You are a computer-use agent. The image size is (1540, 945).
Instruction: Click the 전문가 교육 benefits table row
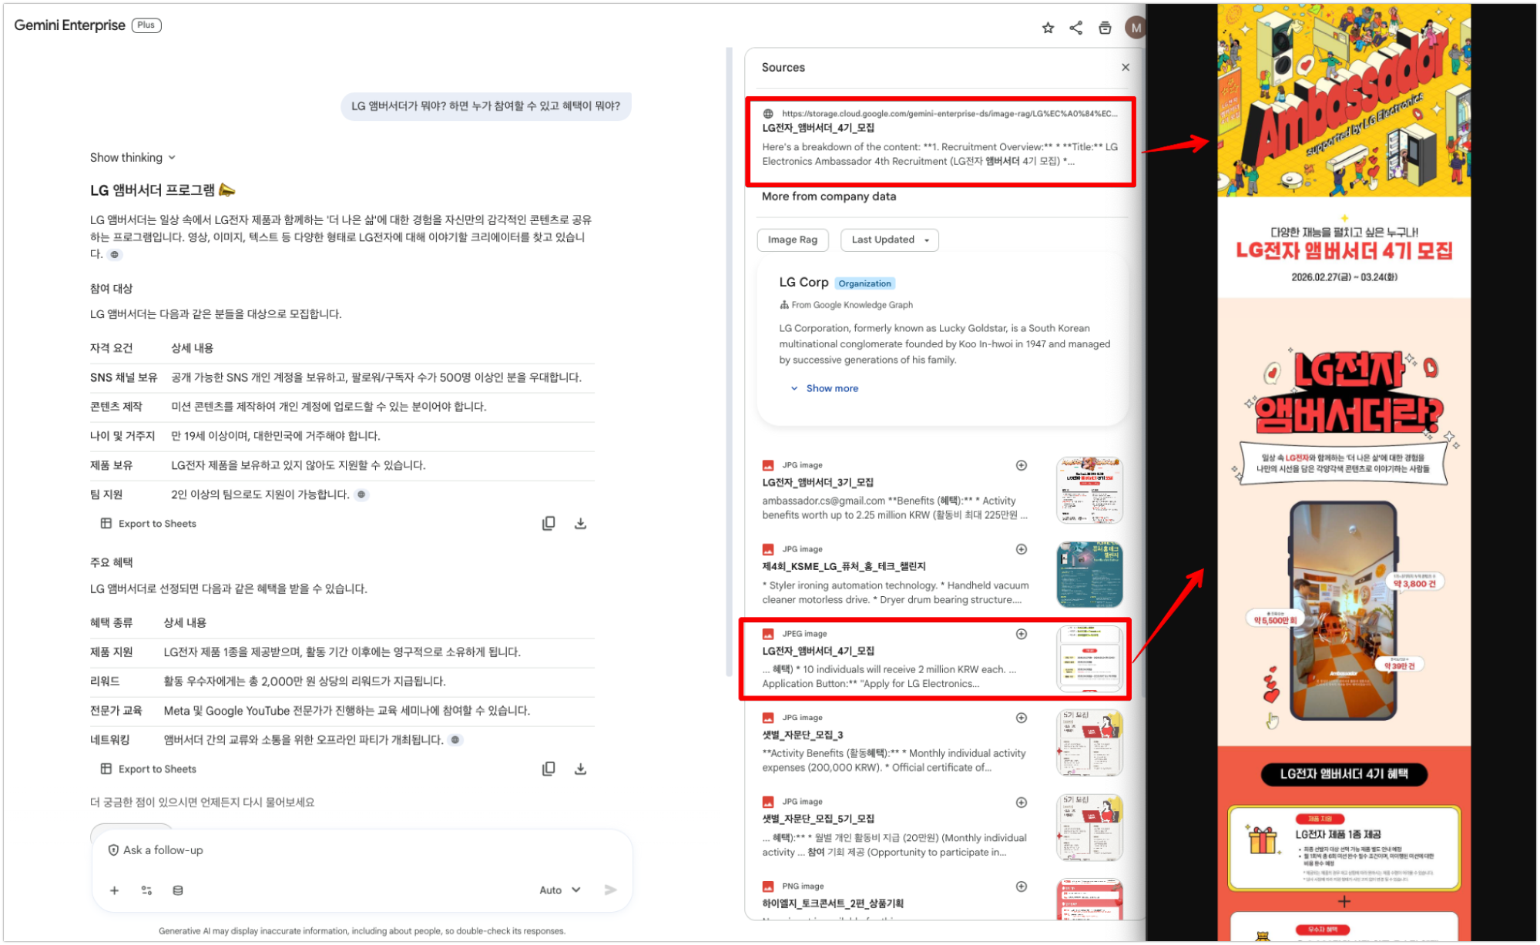342,712
